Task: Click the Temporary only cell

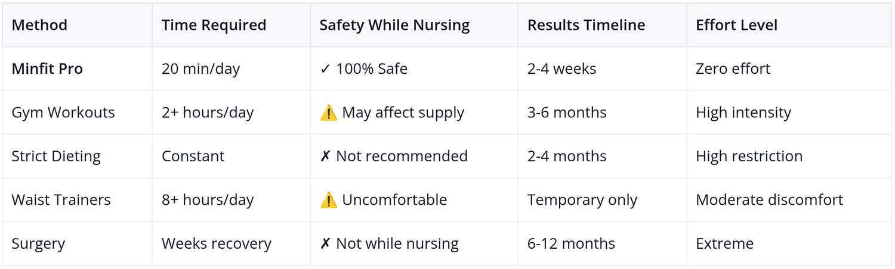Action: click(x=602, y=200)
